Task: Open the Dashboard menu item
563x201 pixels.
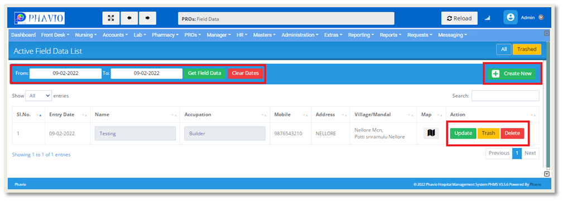Action: (23, 35)
